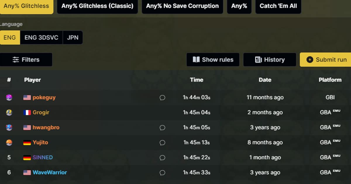Viewport: 351px width, 184px height.
Task: Click fourth place ball icon beside Yujito
Action: pyautogui.click(x=9, y=143)
